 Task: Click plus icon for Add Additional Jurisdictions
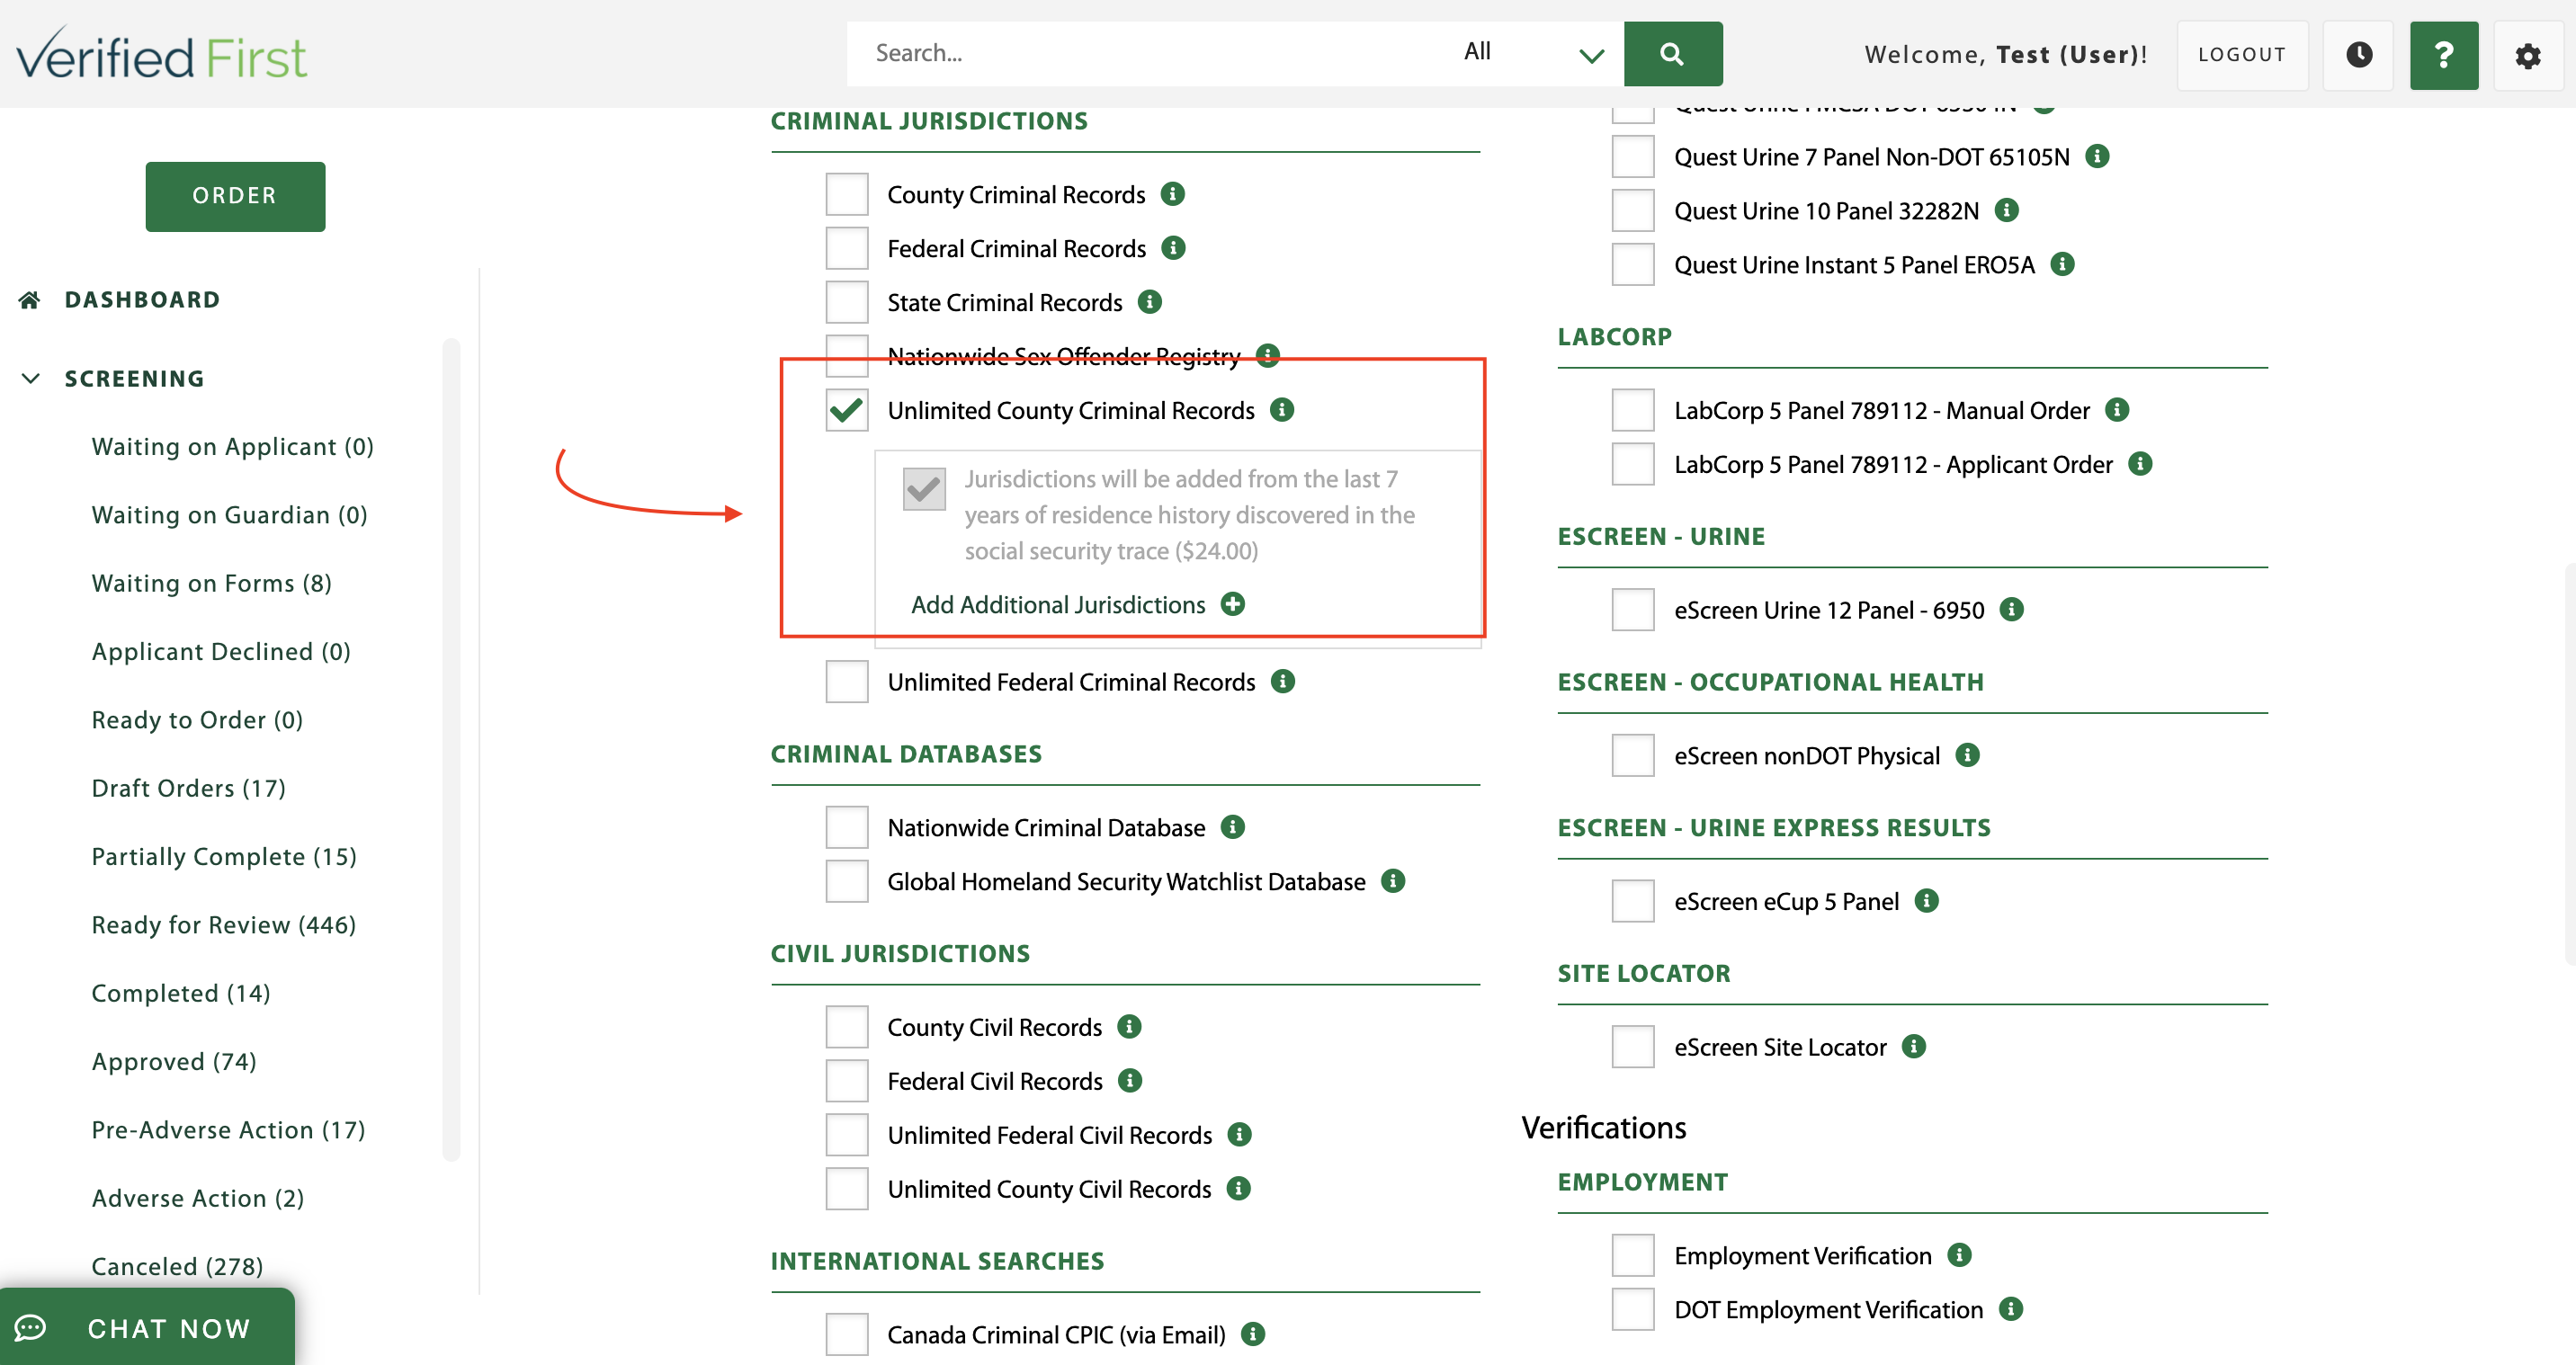(1233, 604)
